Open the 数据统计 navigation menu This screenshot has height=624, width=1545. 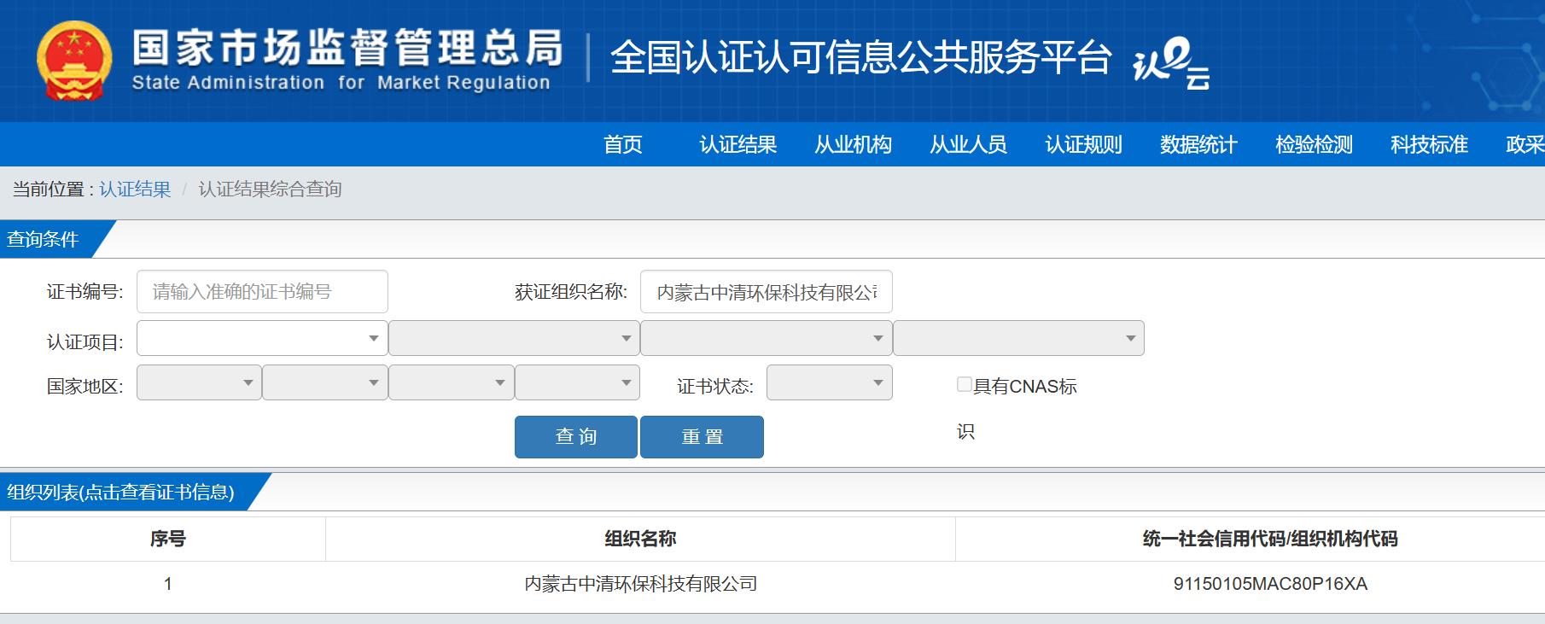point(1199,144)
